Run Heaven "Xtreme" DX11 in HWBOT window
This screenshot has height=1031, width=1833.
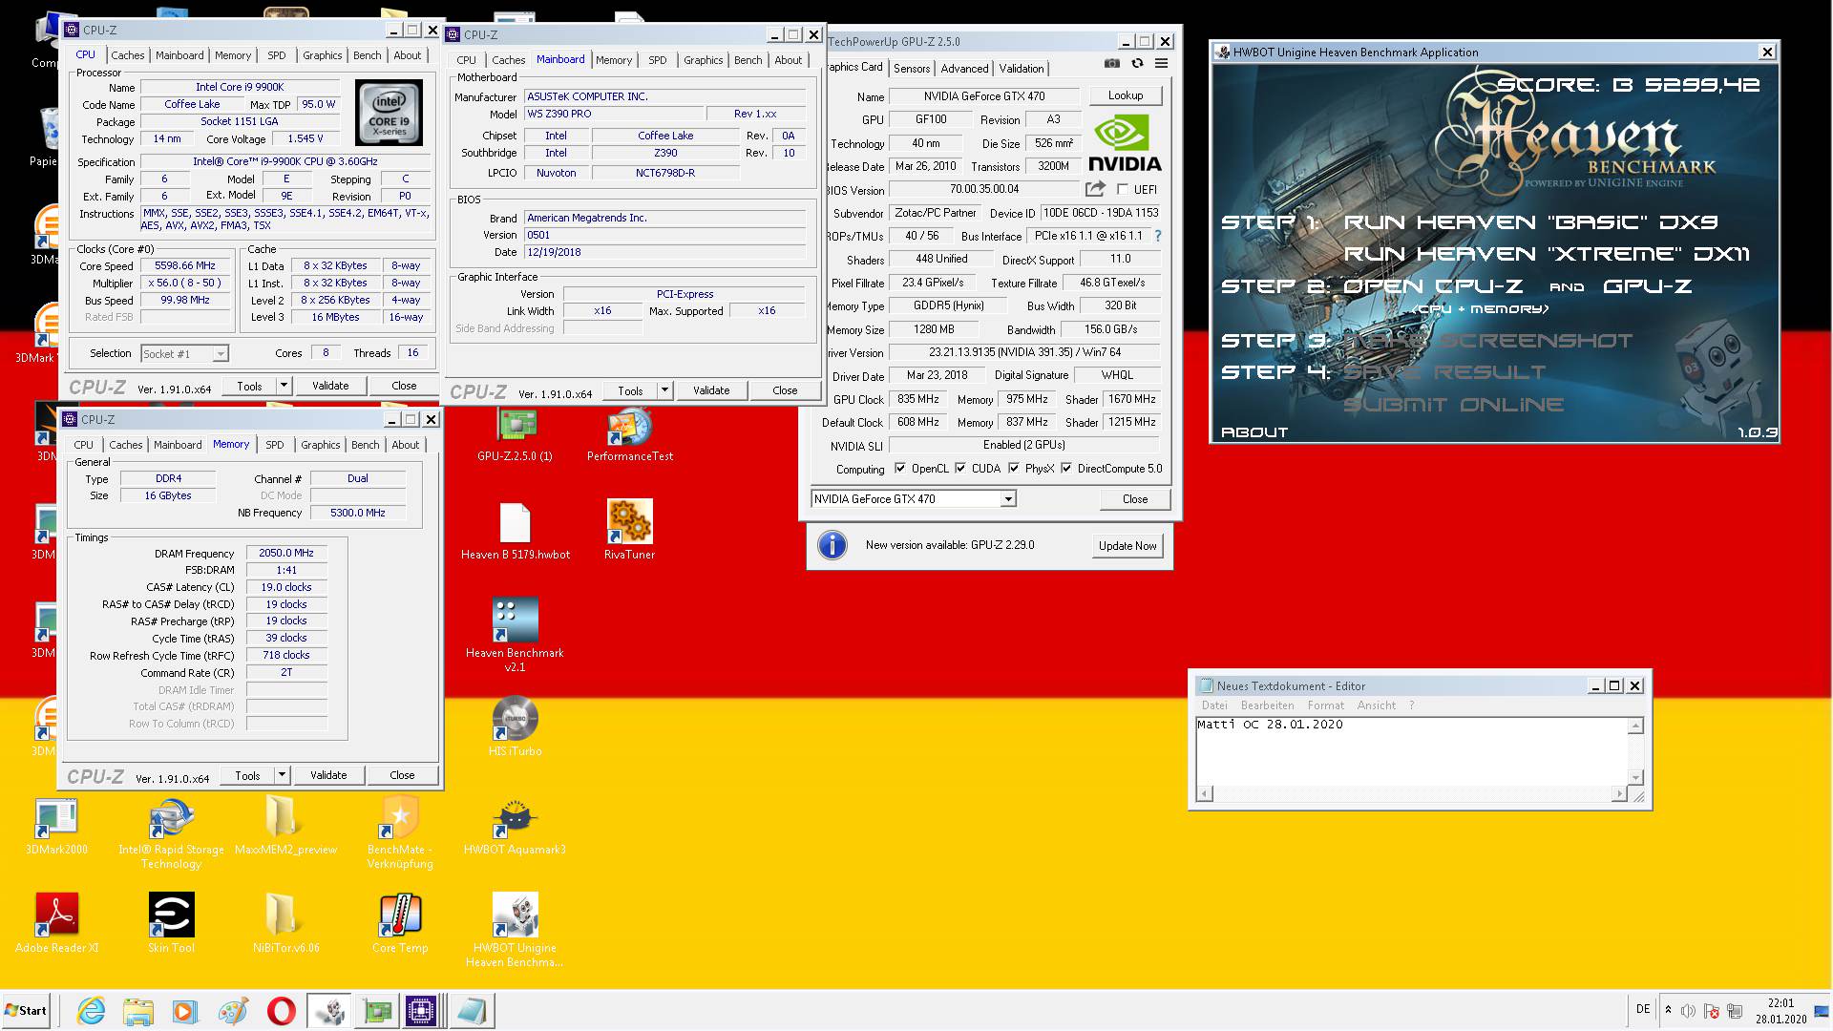pyautogui.click(x=1547, y=254)
